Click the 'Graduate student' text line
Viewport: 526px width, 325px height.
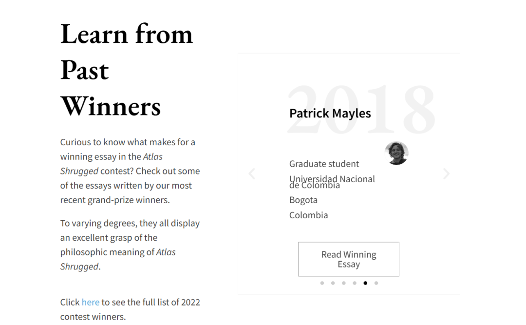click(324, 164)
